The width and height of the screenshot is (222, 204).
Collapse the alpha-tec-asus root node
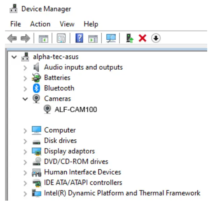[x=14, y=57]
